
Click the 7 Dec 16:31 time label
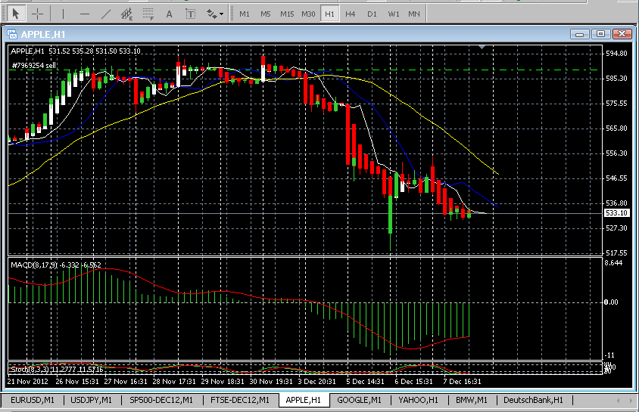[462, 382]
